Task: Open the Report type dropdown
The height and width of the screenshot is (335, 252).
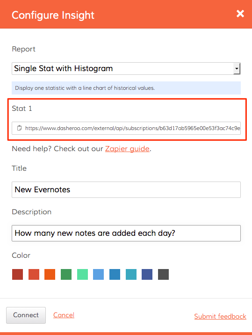Action: [126, 69]
